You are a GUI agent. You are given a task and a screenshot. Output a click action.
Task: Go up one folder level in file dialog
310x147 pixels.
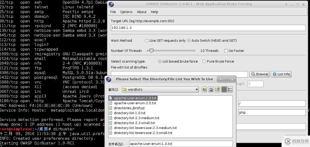pyautogui.click(x=204, y=89)
